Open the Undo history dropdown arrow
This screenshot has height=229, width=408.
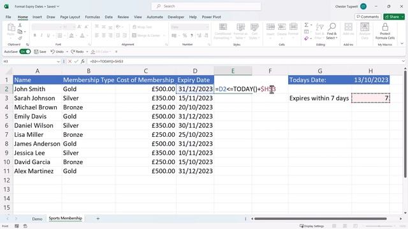tap(67, 52)
